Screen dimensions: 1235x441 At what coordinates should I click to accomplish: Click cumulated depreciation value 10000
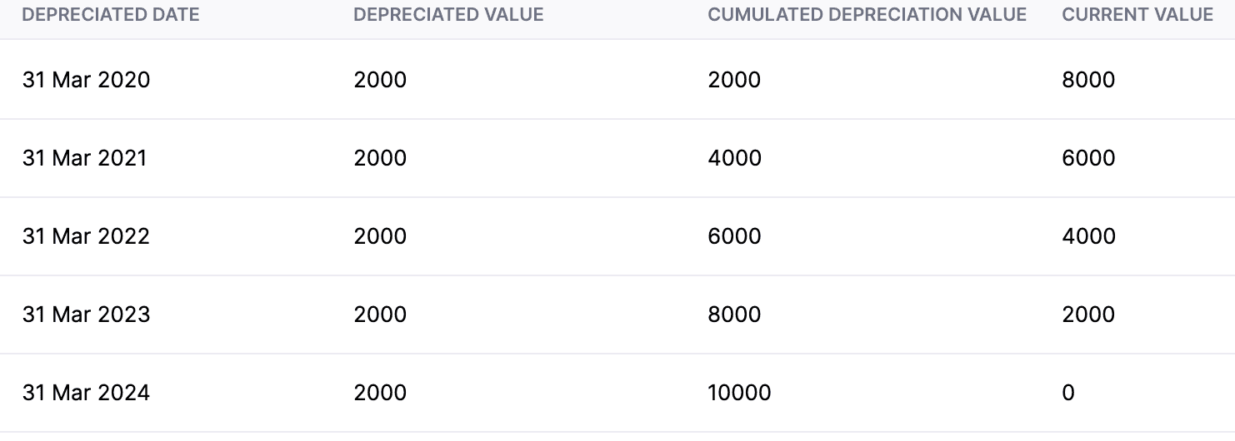(739, 393)
